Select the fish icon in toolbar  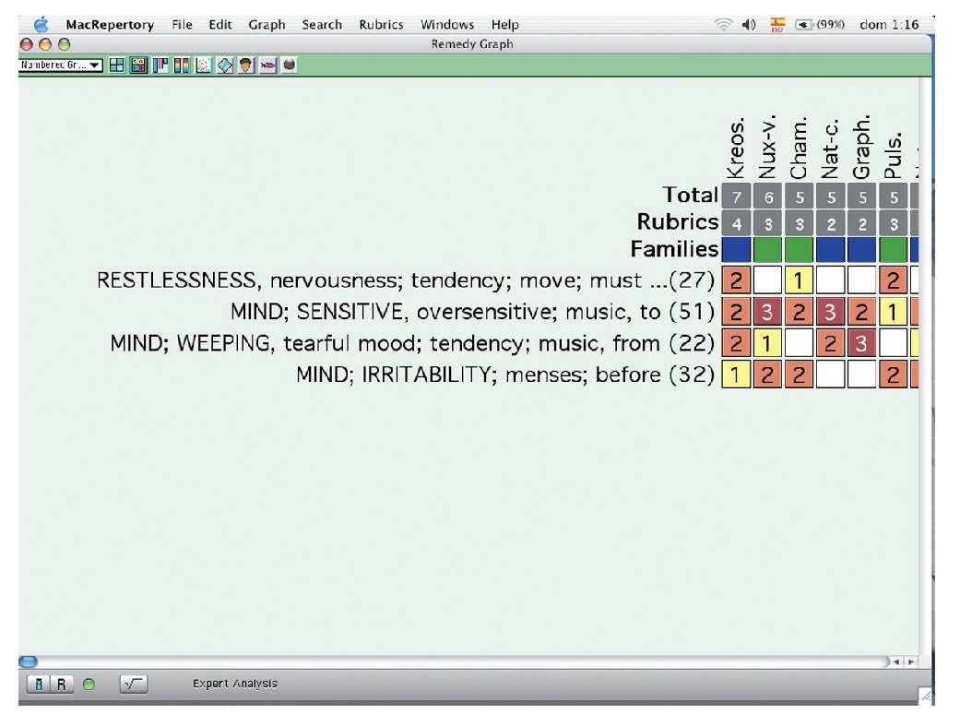pyautogui.click(x=267, y=65)
